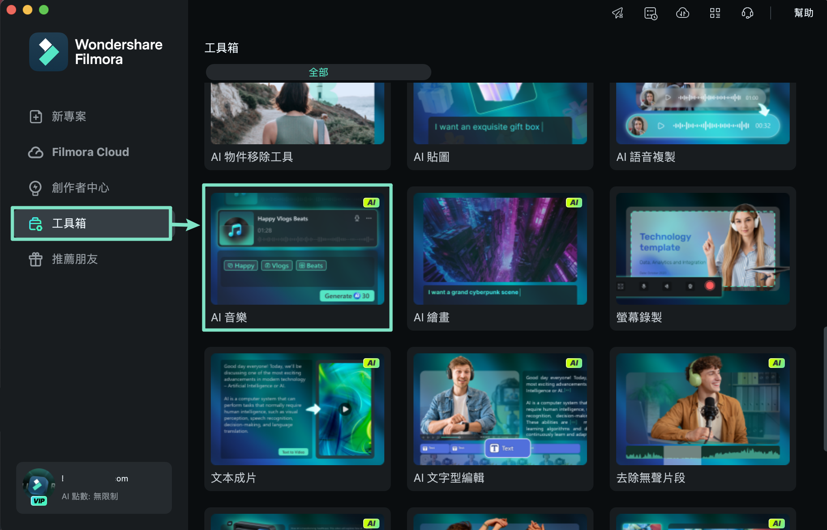This screenshot has height=530, width=827.
Task: Click the AI 貼圖 label text
Action: click(432, 157)
